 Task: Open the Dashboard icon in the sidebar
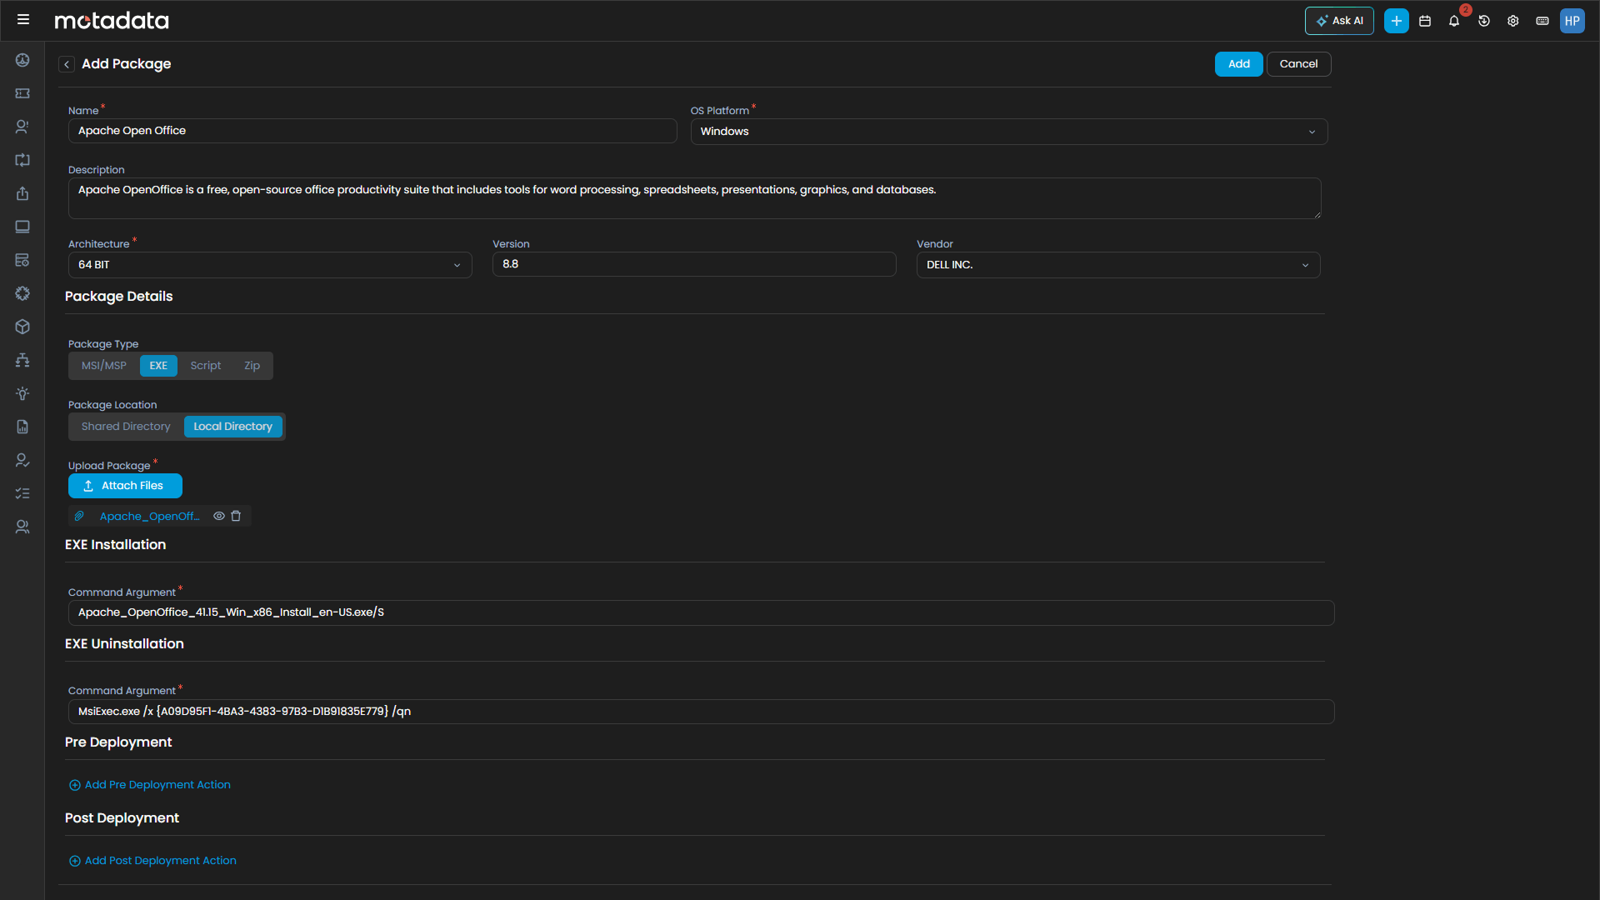pos(22,60)
